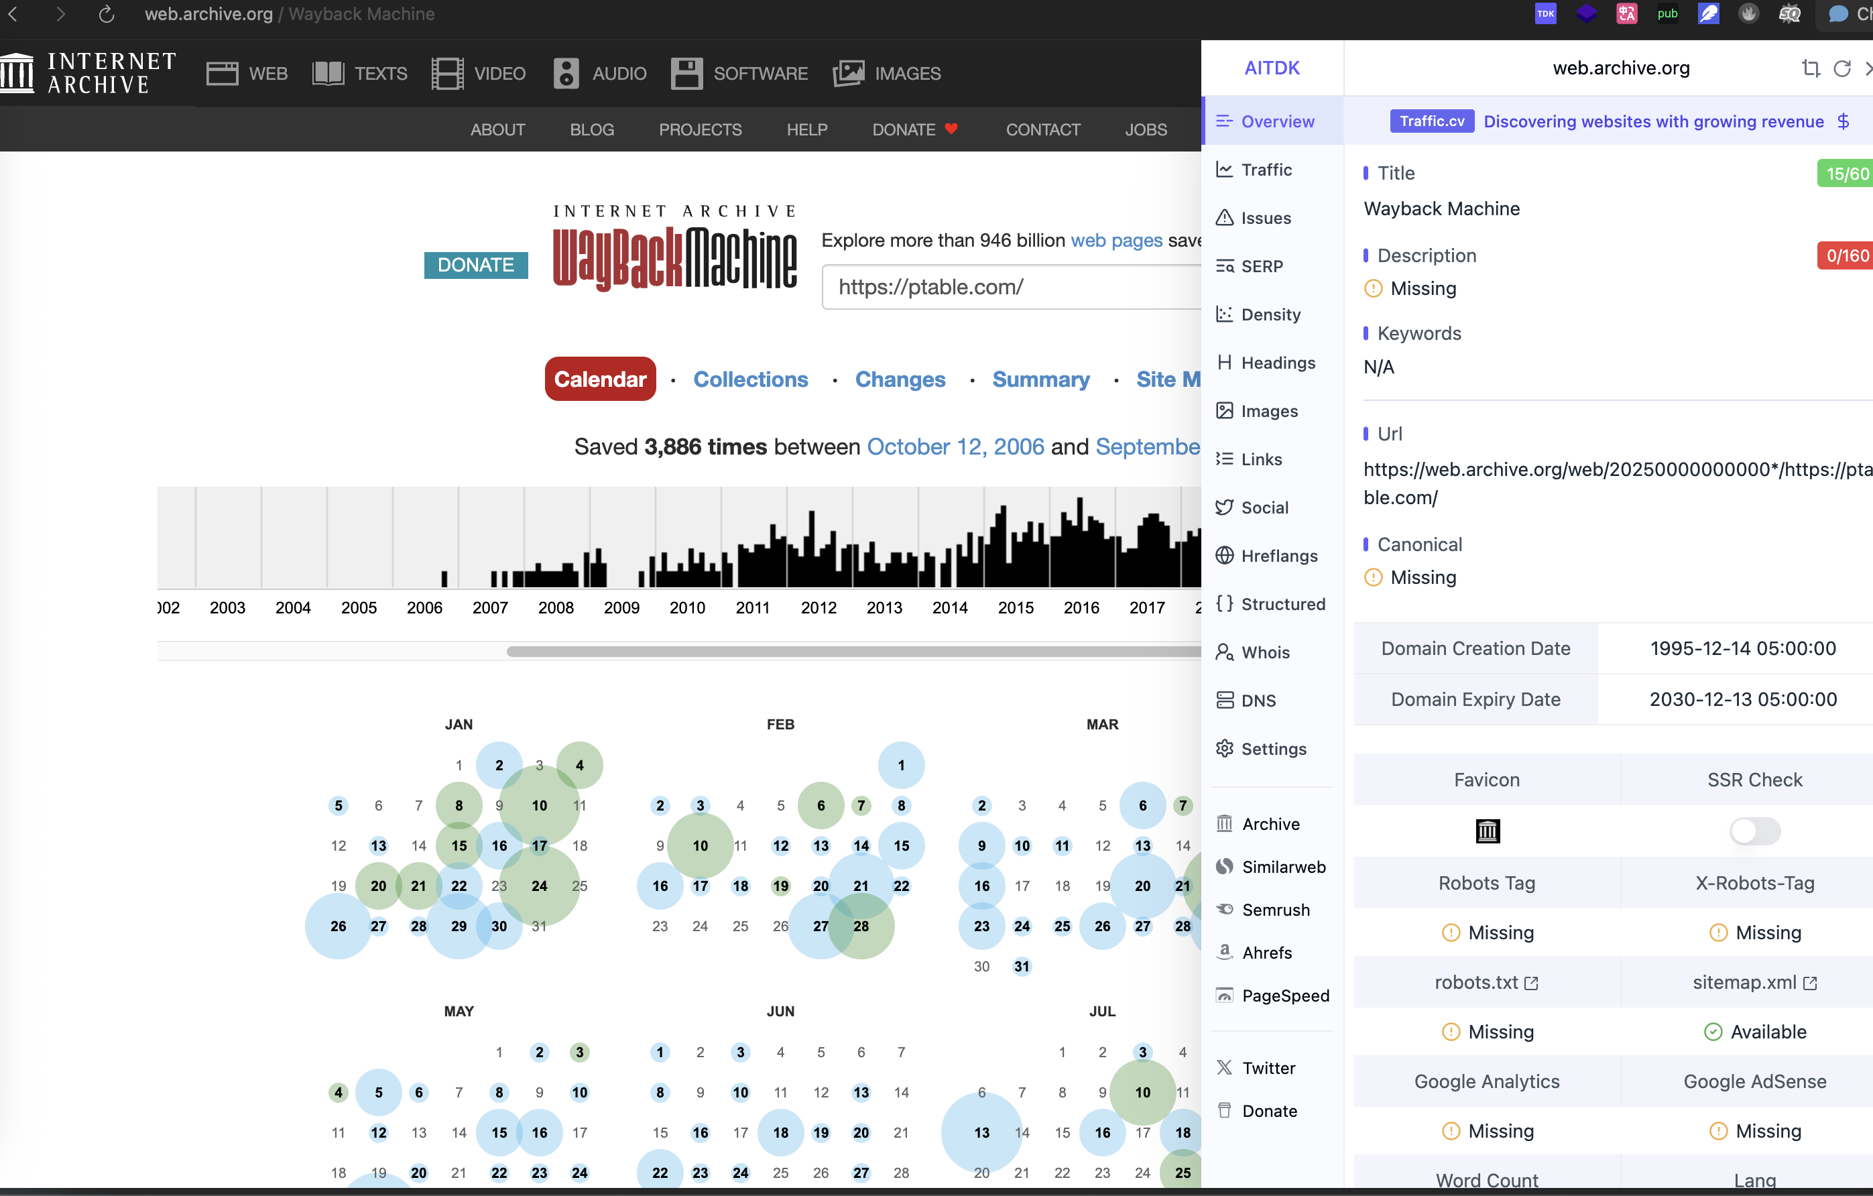Click the crop screenshot icon in AITDK
The height and width of the screenshot is (1196, 1873).
[1810, 68]
